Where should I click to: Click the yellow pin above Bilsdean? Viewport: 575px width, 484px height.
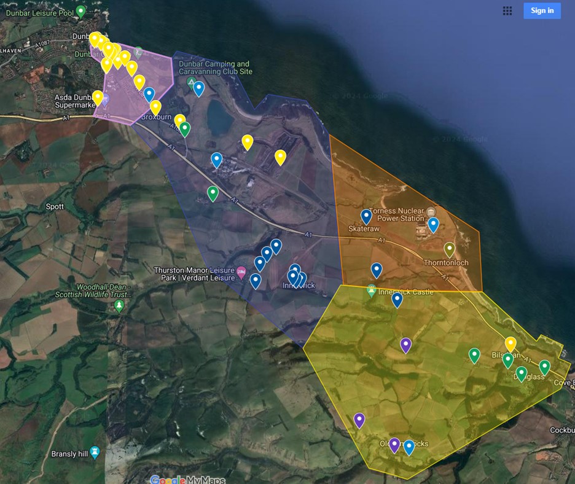[510, 344]
